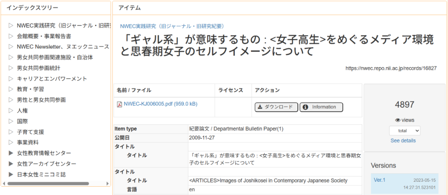Expand the 教育・学習 tree node

point(11,89)
